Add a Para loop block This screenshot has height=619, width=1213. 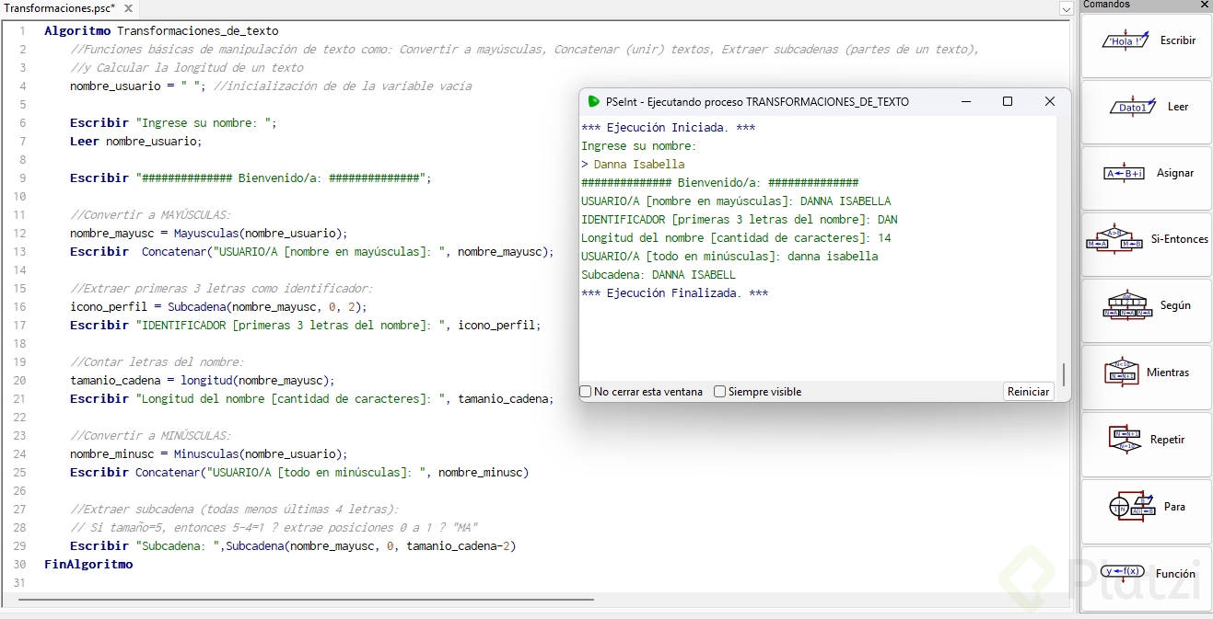click(1146, 508)
